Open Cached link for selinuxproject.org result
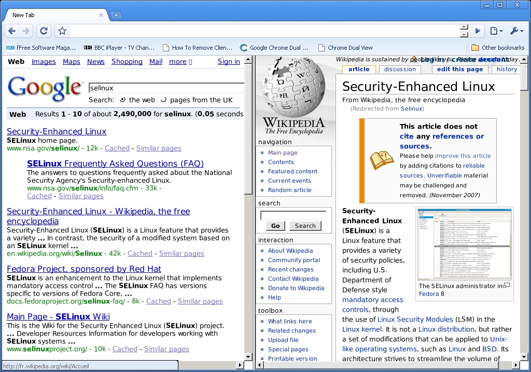The height and width of the screenshot is (372, 531). point(125,349)
